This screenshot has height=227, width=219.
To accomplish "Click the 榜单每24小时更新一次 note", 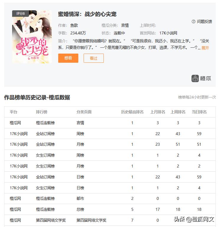I will [197, 97].
